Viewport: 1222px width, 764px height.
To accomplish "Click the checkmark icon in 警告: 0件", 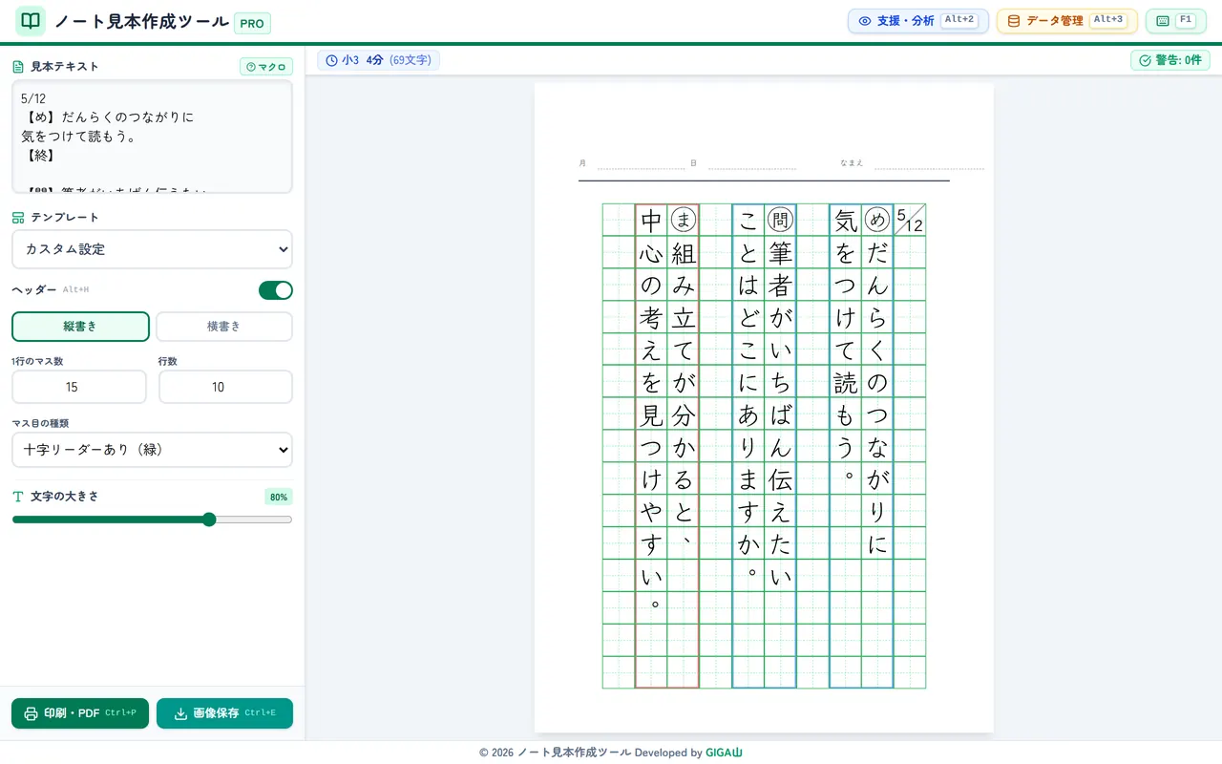I will [1146, 60].
